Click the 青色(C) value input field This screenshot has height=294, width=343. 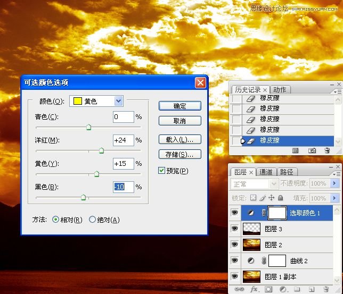click(124, 117)
